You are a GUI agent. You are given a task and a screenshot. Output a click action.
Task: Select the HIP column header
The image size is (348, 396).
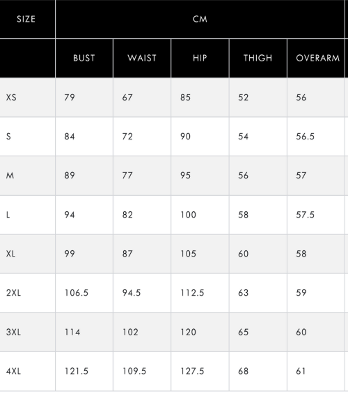point(200,58)
